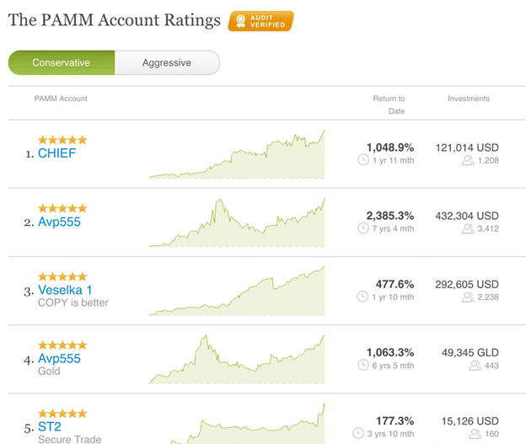Click the 49,345 GLD investment amount
This screenshot has width=526, height=444.
tap(470, 353)
